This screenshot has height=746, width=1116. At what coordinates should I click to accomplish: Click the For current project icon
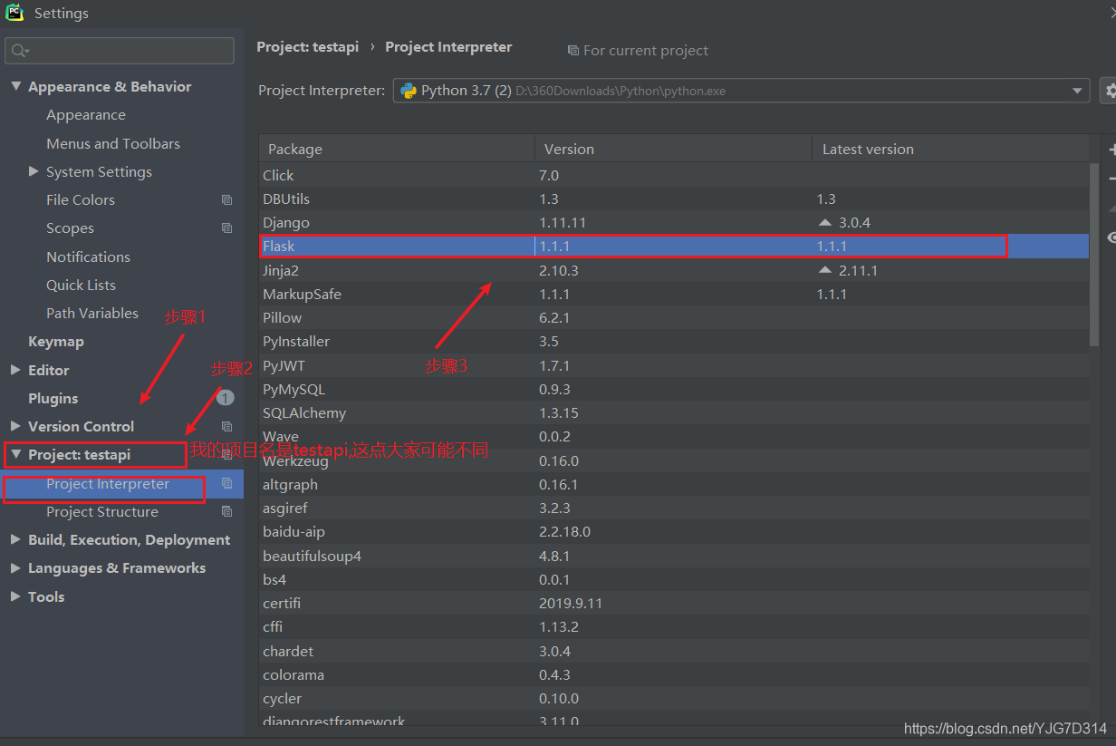(572, 51)
